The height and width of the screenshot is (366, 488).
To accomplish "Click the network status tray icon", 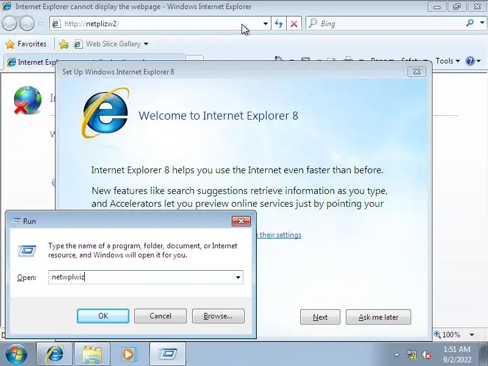I will 411,354.
